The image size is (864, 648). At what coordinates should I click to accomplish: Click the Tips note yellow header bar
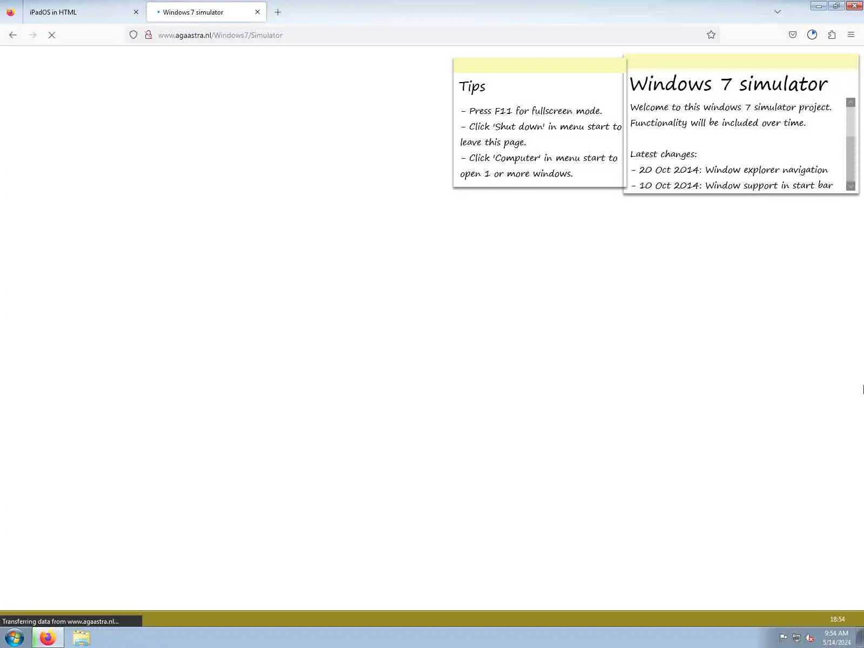(x=539, y=65)
